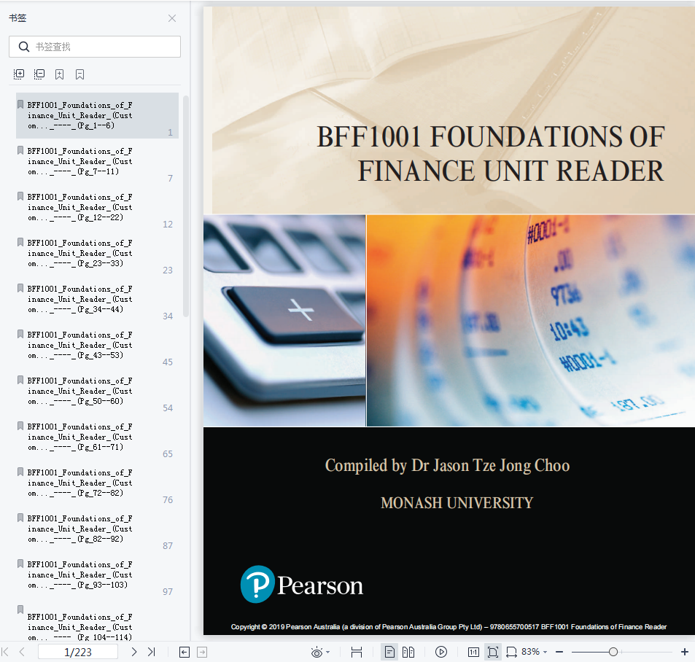Image resolution: width=695 pixels, height=662 pixels.
Task: Select bookmark ending in (Pg_72--82)
Action: [97, 483]
